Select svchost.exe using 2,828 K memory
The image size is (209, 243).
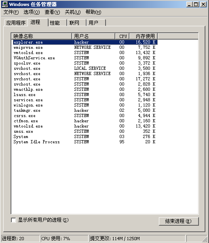coord(85,84)
